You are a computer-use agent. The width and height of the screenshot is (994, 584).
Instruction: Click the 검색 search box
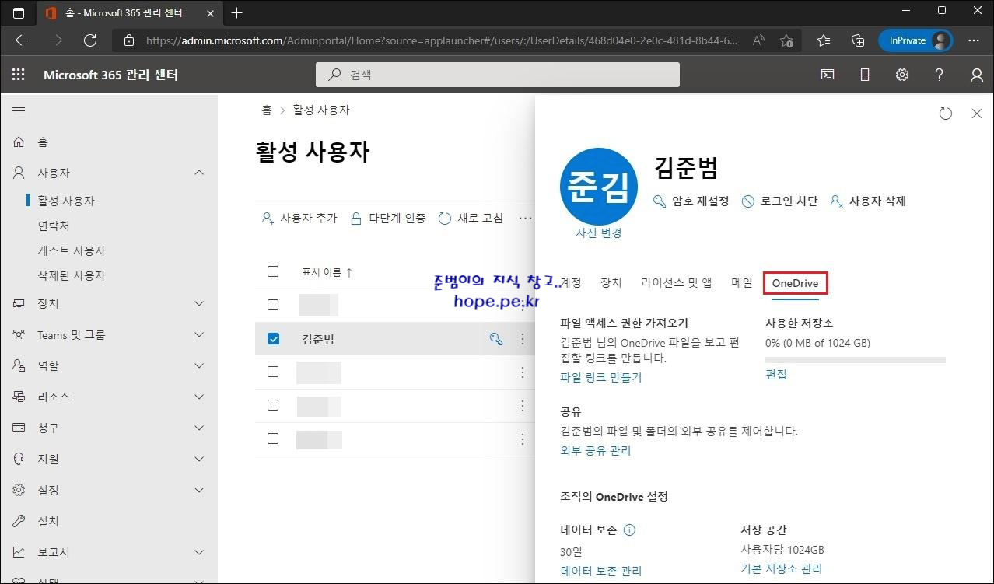point(498,75)
